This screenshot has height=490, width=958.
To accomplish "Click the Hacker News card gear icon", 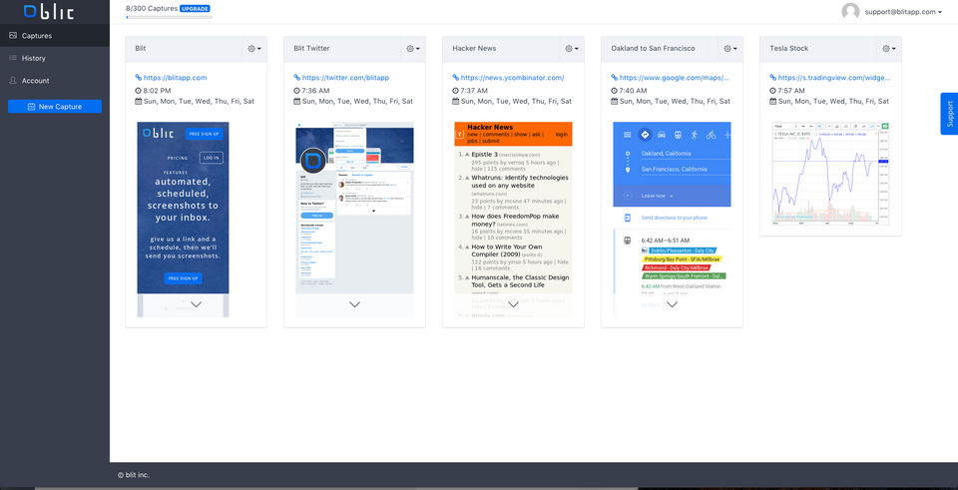I will [x=572, y=49].
